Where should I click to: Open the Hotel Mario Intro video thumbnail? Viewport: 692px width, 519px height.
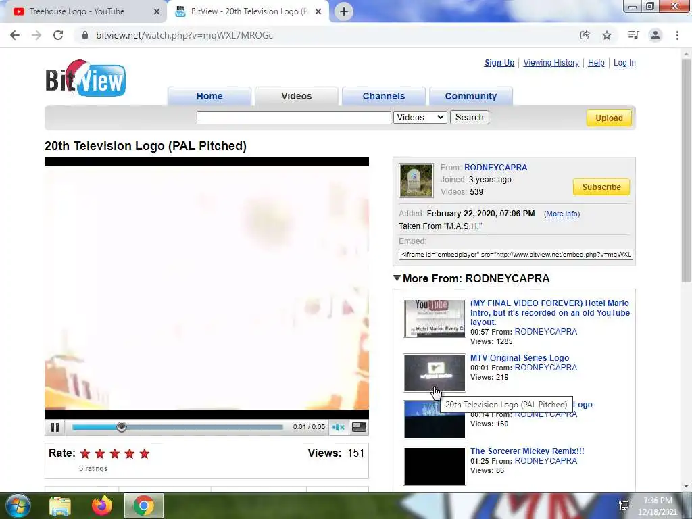point(435,318)
